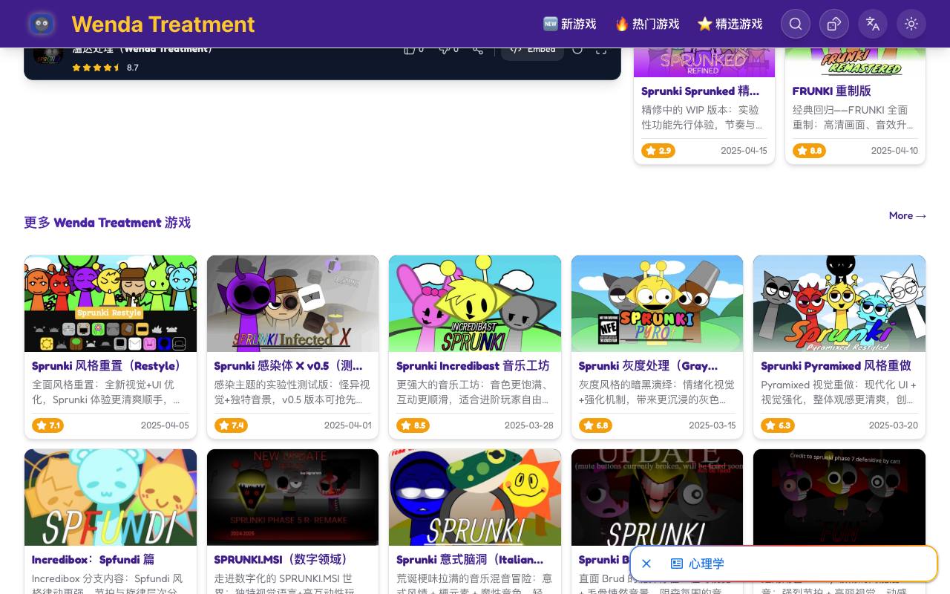Select 精选游戏 in the top navigation

click(x=730, y=24)
